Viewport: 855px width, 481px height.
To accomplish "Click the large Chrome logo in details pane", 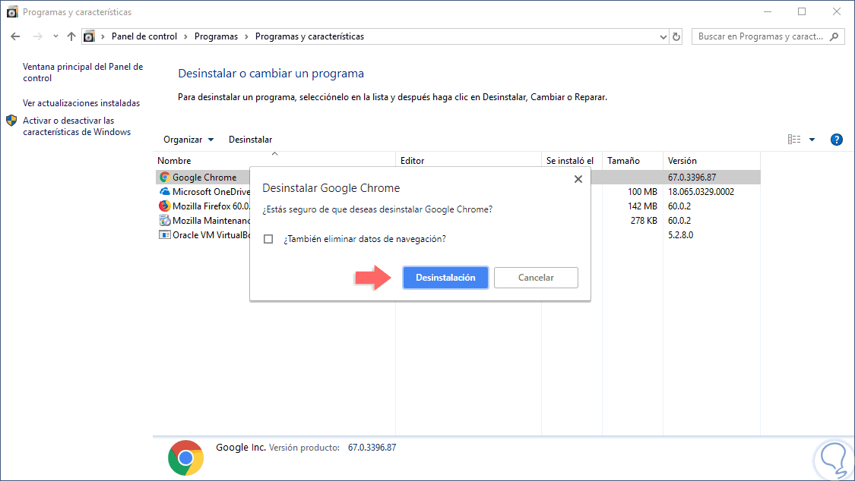I will pyautogui.click(x=186, y=457).
